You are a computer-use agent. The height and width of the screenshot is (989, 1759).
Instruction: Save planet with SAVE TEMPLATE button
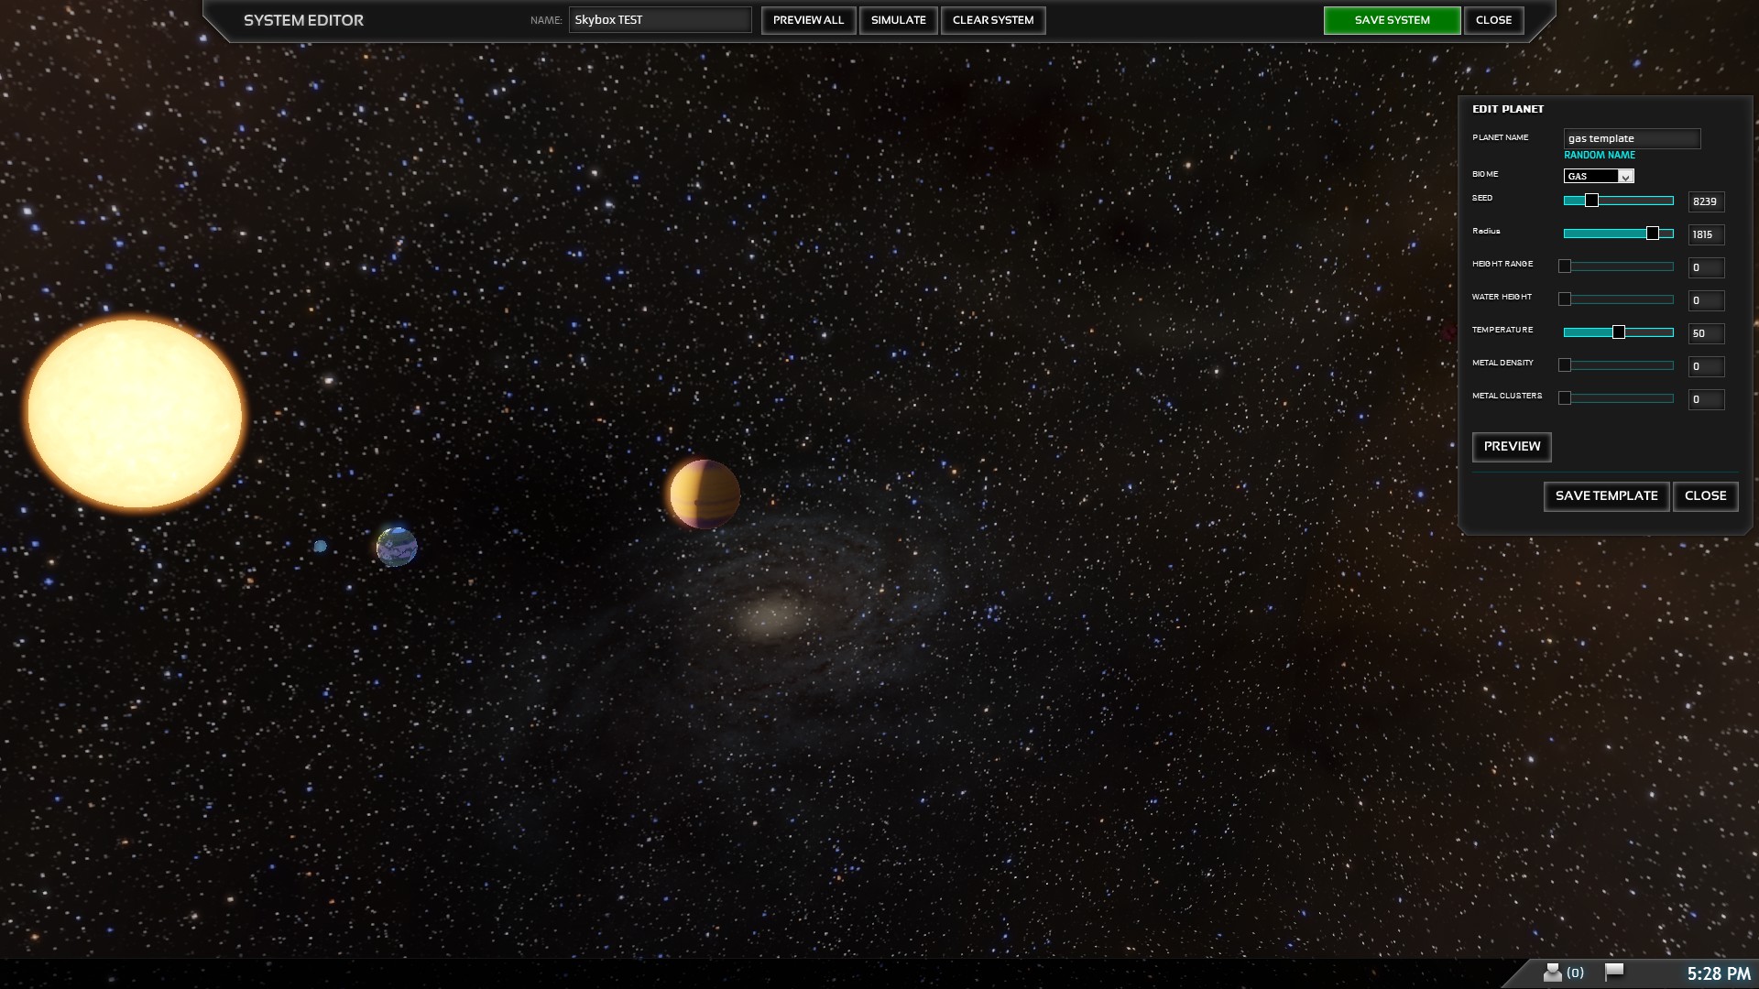(1606, 496)
